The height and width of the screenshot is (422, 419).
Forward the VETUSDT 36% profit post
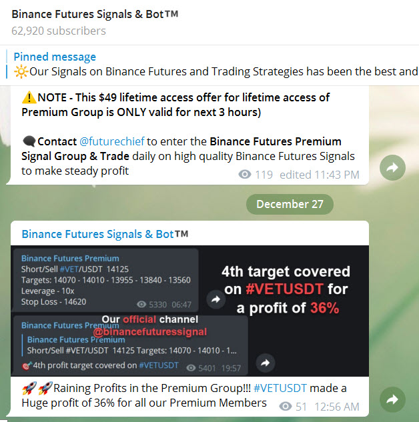[392, 399]
